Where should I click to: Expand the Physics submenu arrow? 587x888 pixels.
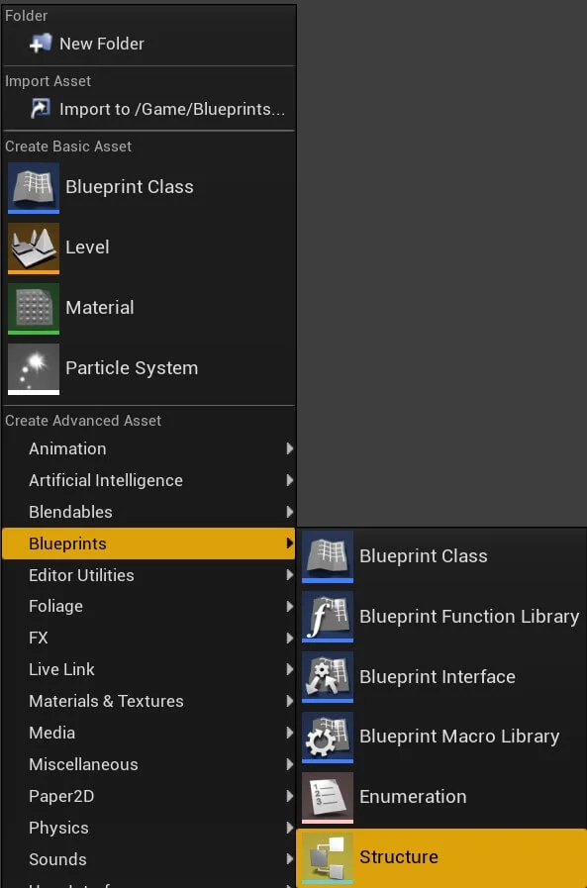289,828
